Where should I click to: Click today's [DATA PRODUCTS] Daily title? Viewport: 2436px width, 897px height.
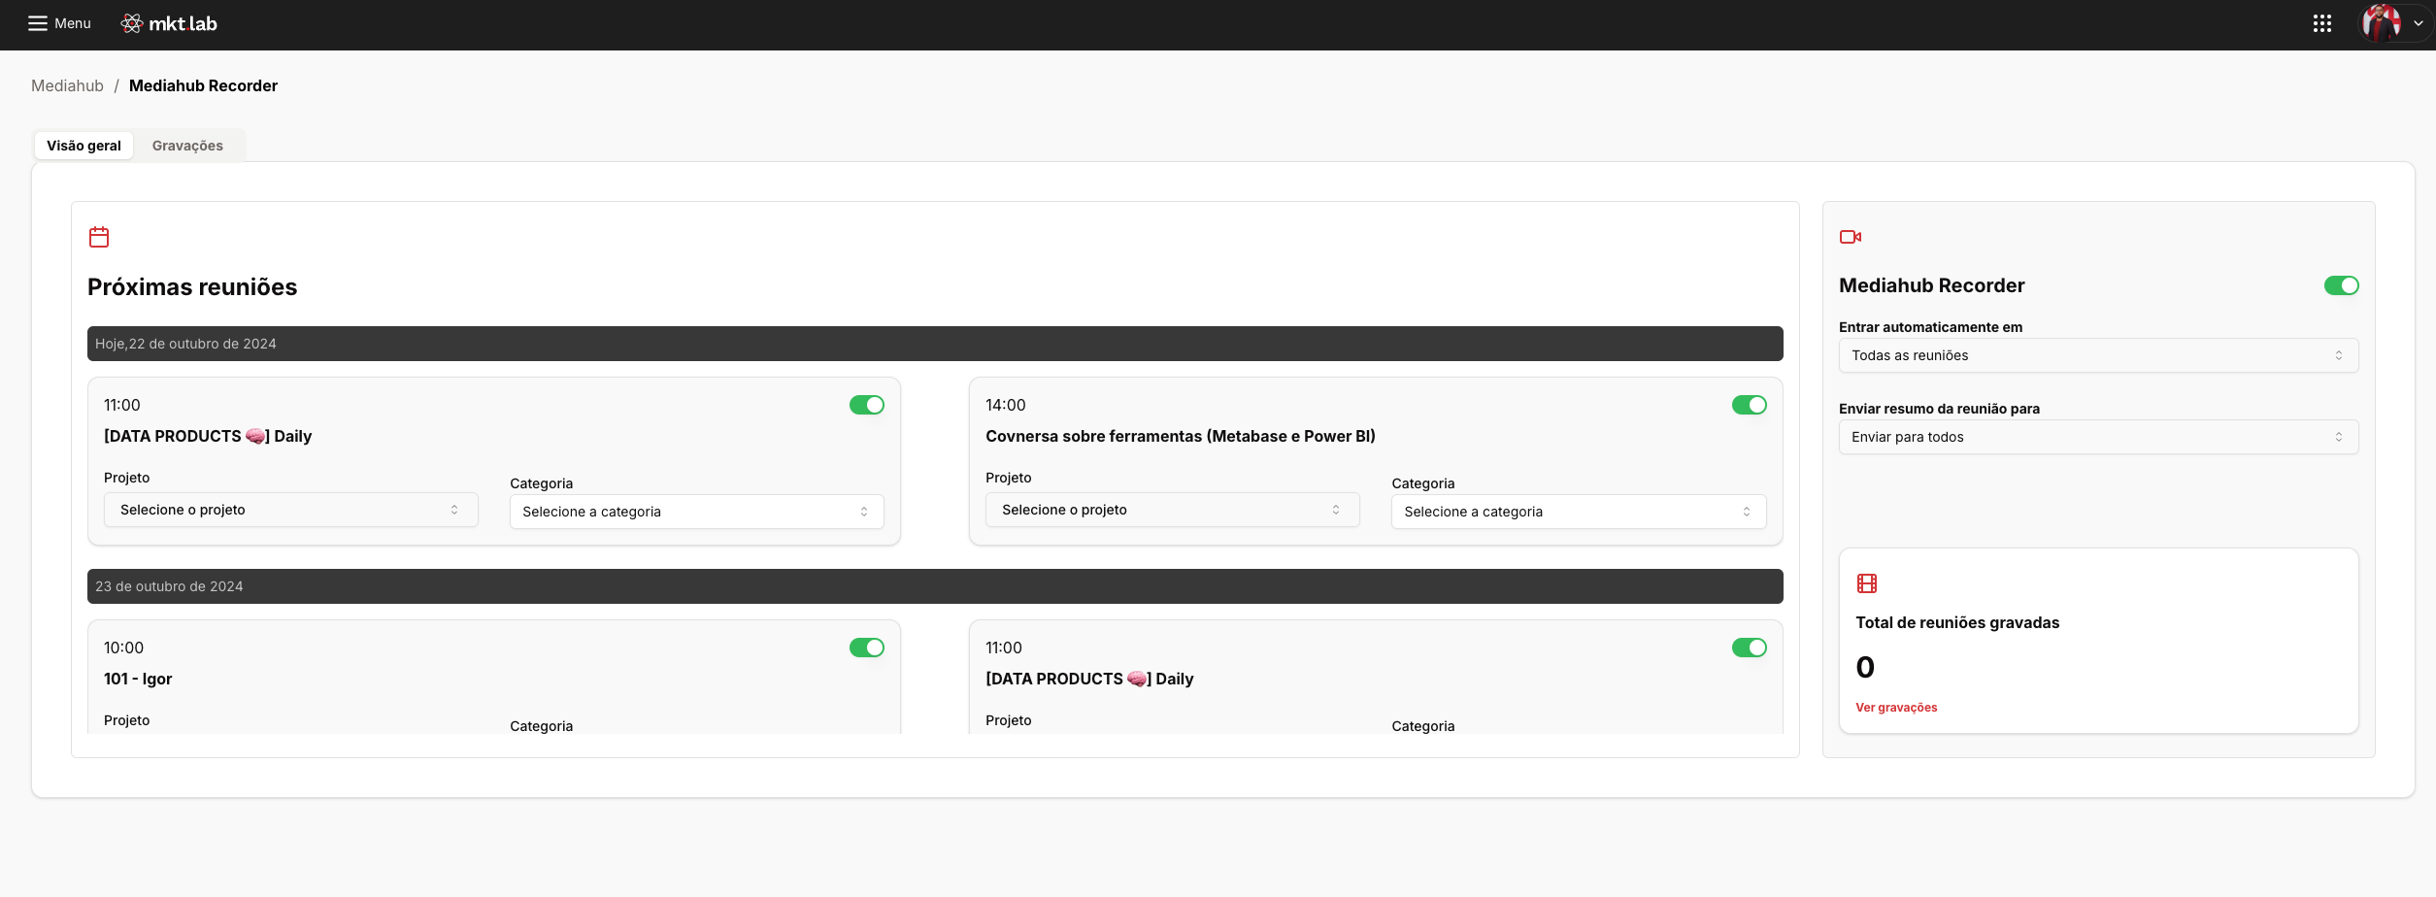click(x=208, y=436)
